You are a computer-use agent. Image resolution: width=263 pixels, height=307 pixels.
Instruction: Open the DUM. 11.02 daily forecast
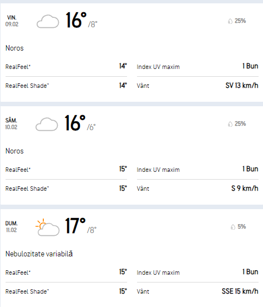point(11,226)
